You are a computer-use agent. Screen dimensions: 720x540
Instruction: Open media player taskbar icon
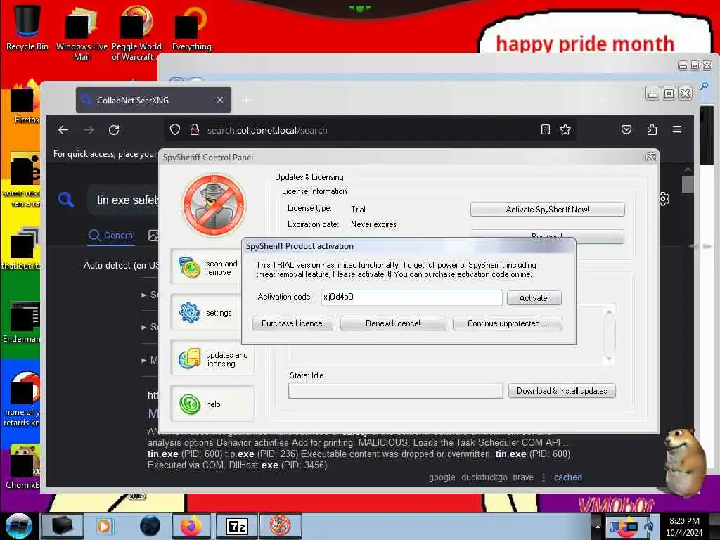(104, 526)
